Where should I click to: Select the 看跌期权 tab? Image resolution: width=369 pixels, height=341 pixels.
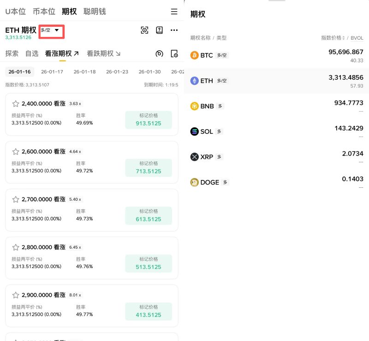103,54
